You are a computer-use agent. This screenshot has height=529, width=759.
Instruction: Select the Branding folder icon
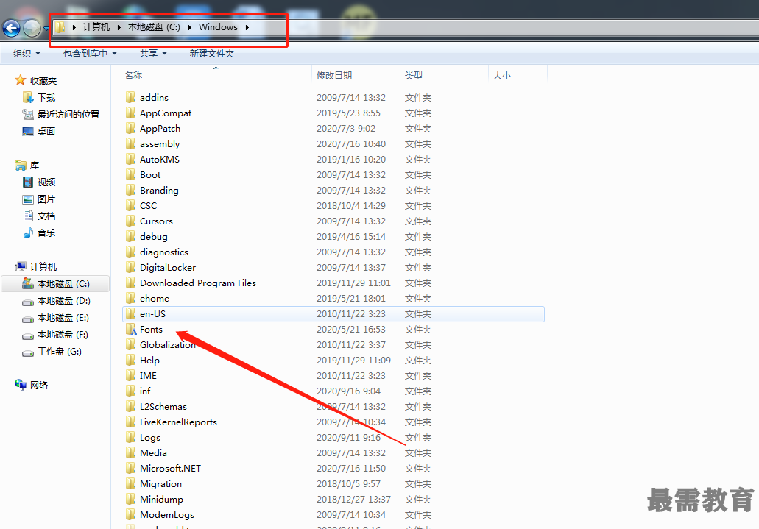click(x=130, y=191)
